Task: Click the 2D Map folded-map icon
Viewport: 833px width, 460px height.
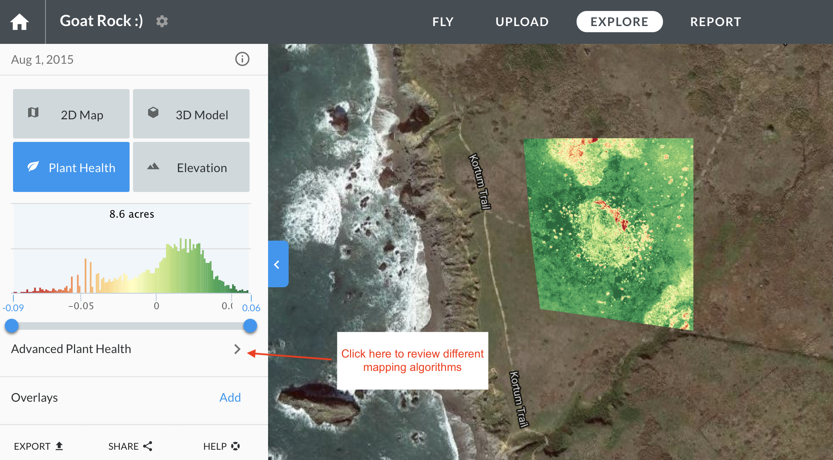Action: click(x=33, y=112)
